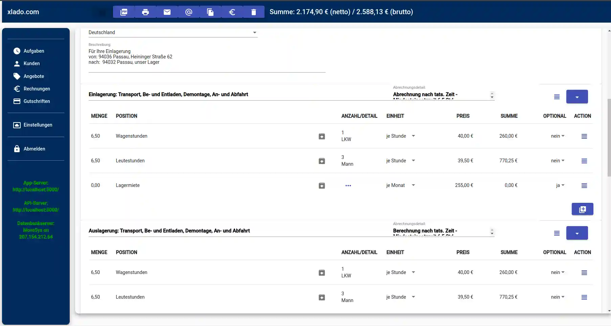This screenshot has height=326, width=611.
Task: Open Aufgaben in the sidebar
Action: (x=29, y=51)
